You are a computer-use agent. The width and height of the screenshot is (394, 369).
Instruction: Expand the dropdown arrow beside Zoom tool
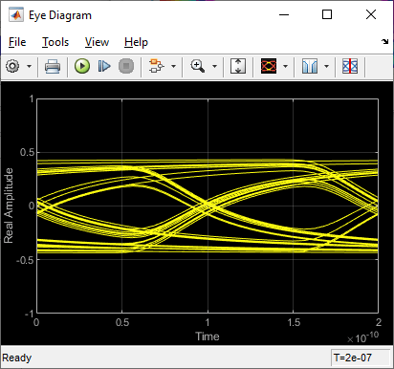[x=214, y=66]
